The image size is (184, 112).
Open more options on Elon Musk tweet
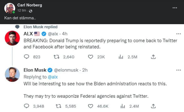(x=178, y=70)
